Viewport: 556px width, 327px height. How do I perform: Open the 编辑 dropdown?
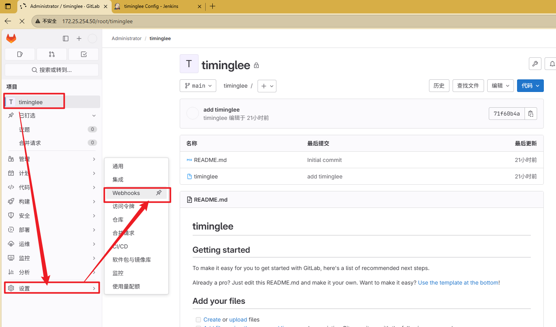[x=501, y=86]
